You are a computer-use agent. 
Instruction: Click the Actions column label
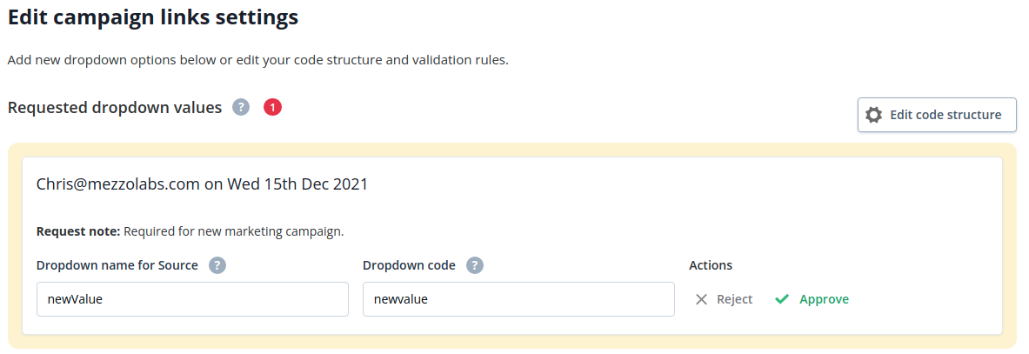[711, 265]
